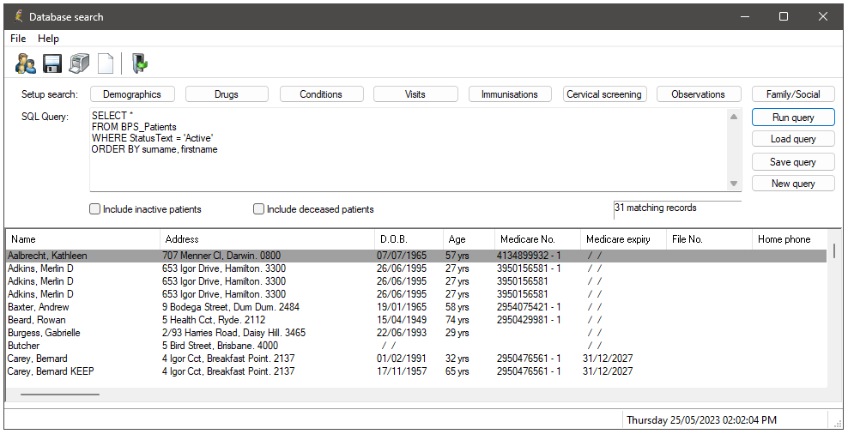Open the Conditions search setup

[321, 94]
